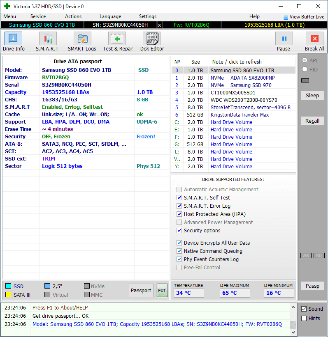Click the RD indicator
Viewport: 328px width, 337px height.
pyautogui.click(x=319, y=255)
